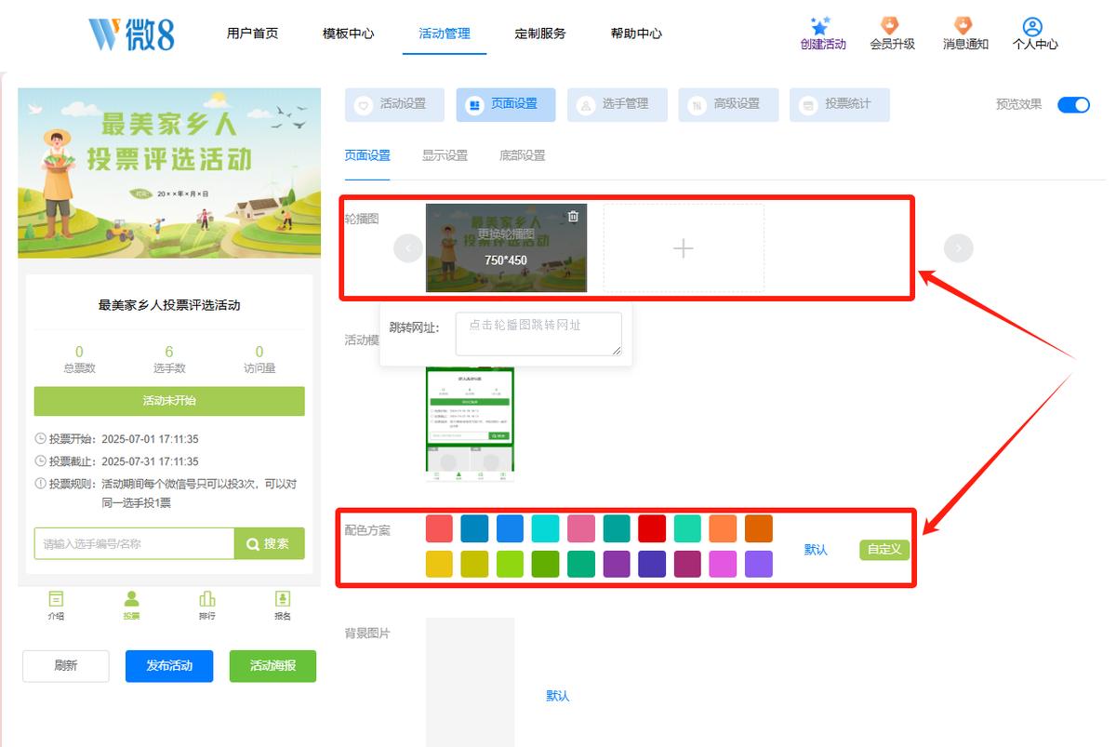Open 个人中心 user icon
1116x747 pixels.
click(1032, 26)
